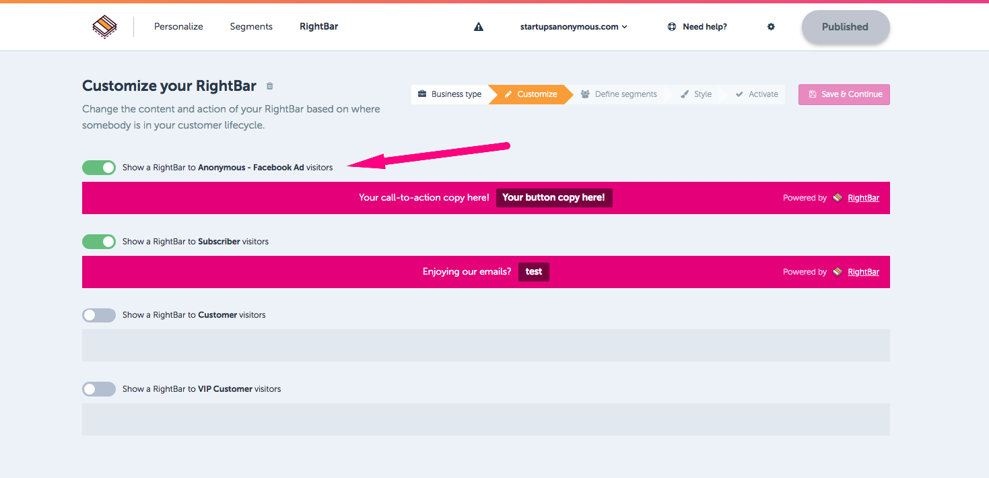Open the settings gear icon
The width and height of the screenshot is (989, 478).
pyautogui.click(x=771, y=27)
